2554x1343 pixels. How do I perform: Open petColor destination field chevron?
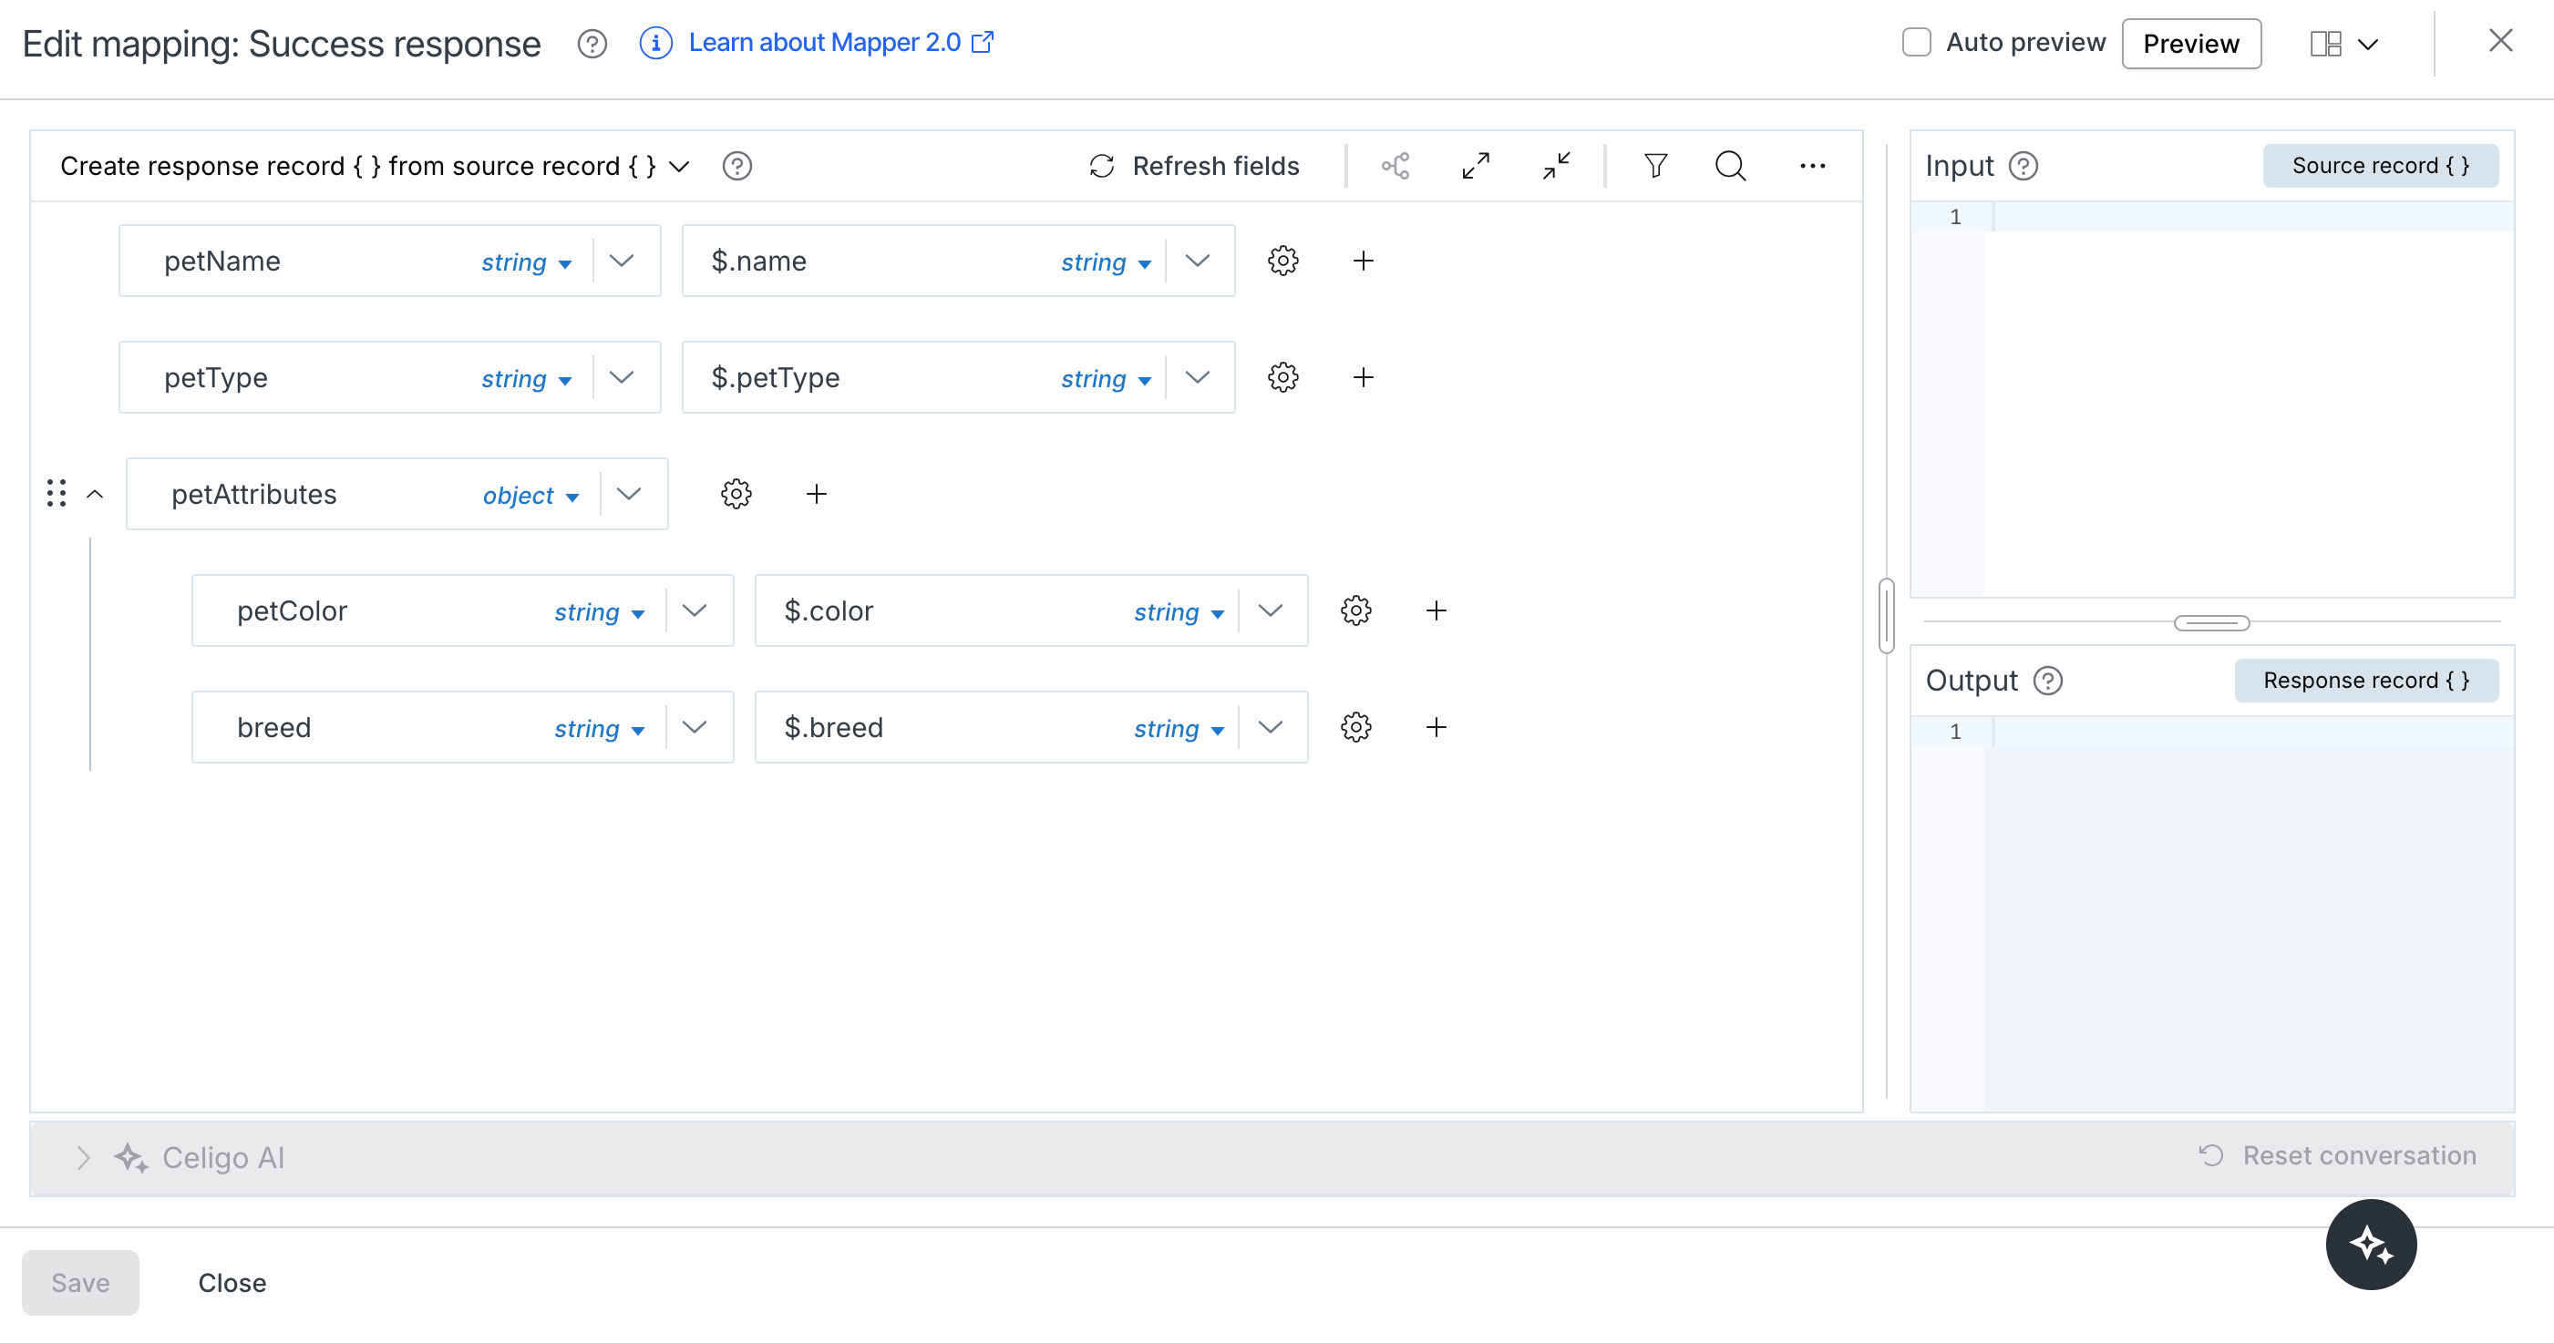click(x=694, y=610)
